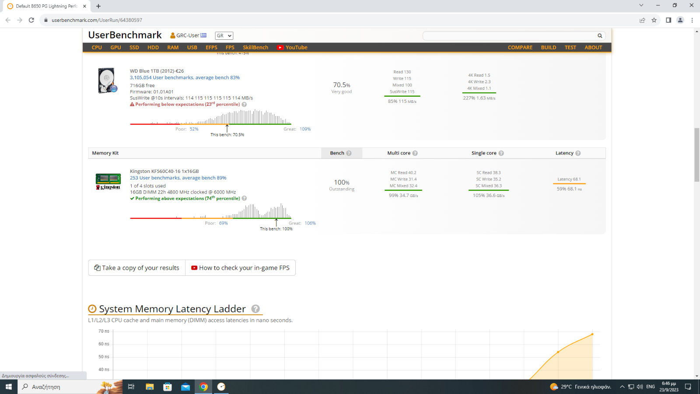This screenshot has width=700, height=394.
Task: Open the tab search chevron
Action: click(x=641, y=5)
